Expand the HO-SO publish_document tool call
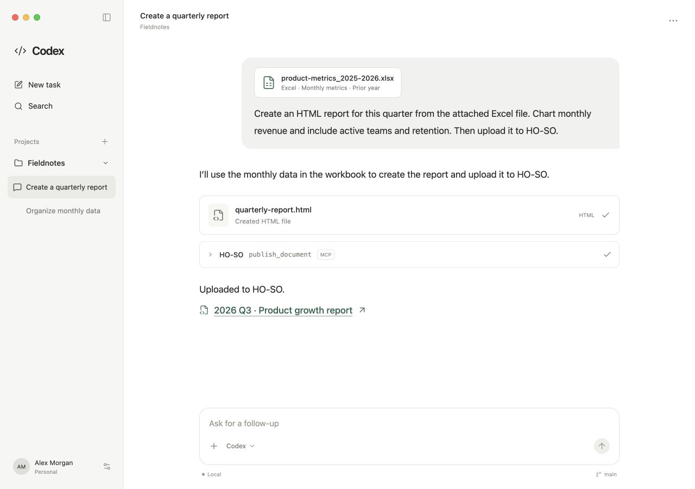 (210, 254)
